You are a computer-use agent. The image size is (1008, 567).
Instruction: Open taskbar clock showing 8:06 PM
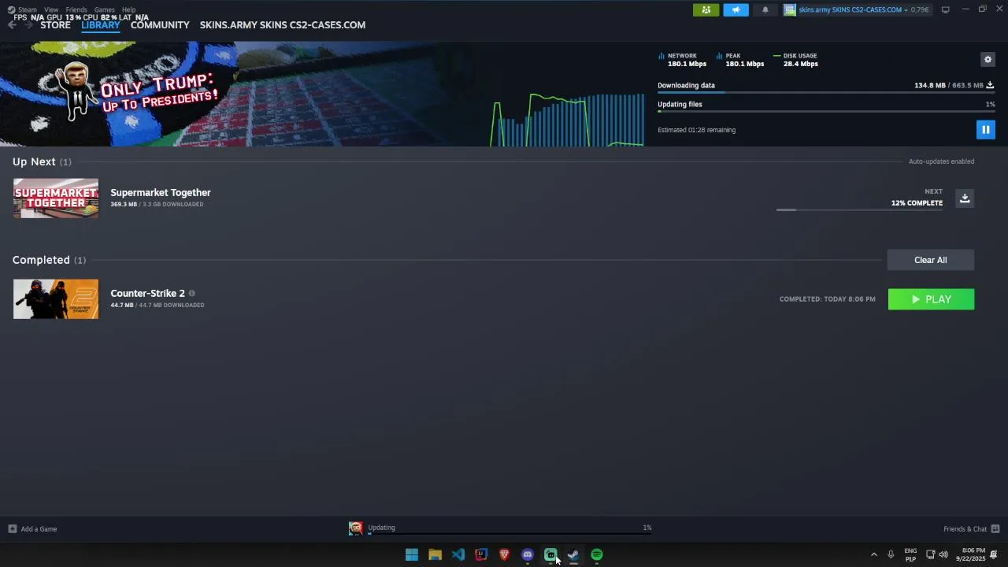971,554
